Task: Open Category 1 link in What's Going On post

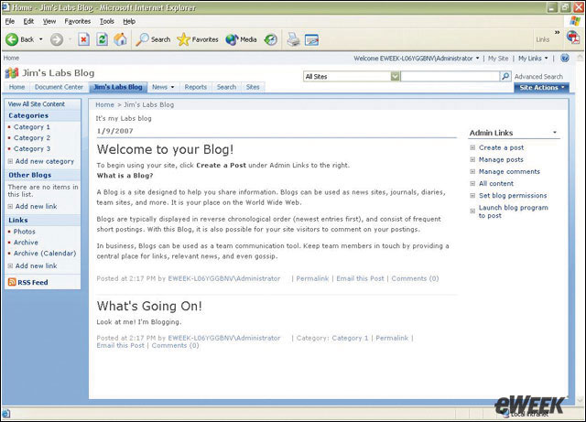Action: click(350, 338)
